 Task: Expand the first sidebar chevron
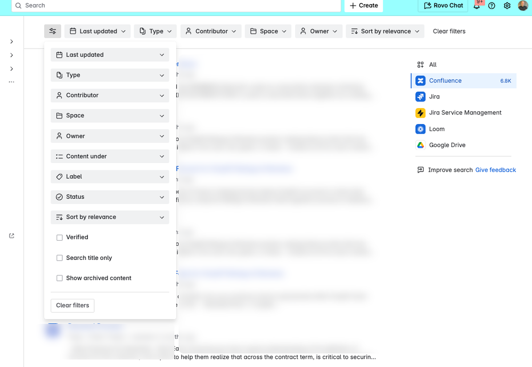pyautogui.click(x=12, y=42)
